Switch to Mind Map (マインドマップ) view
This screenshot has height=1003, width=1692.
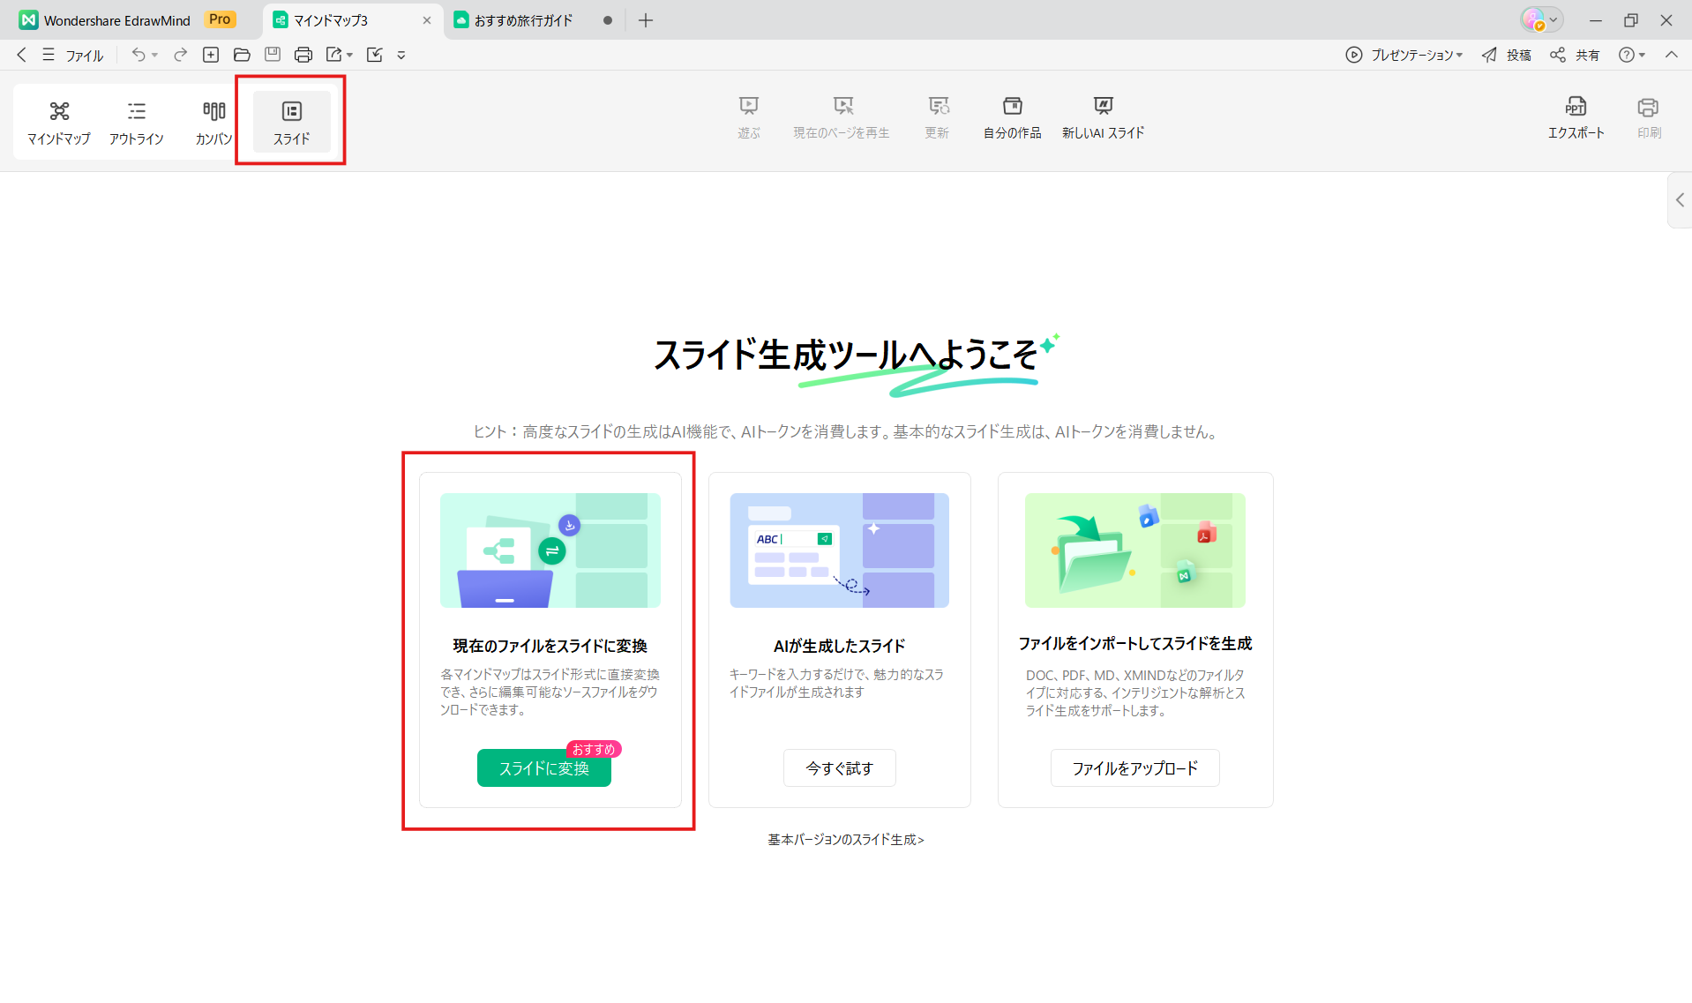point(58,122)
